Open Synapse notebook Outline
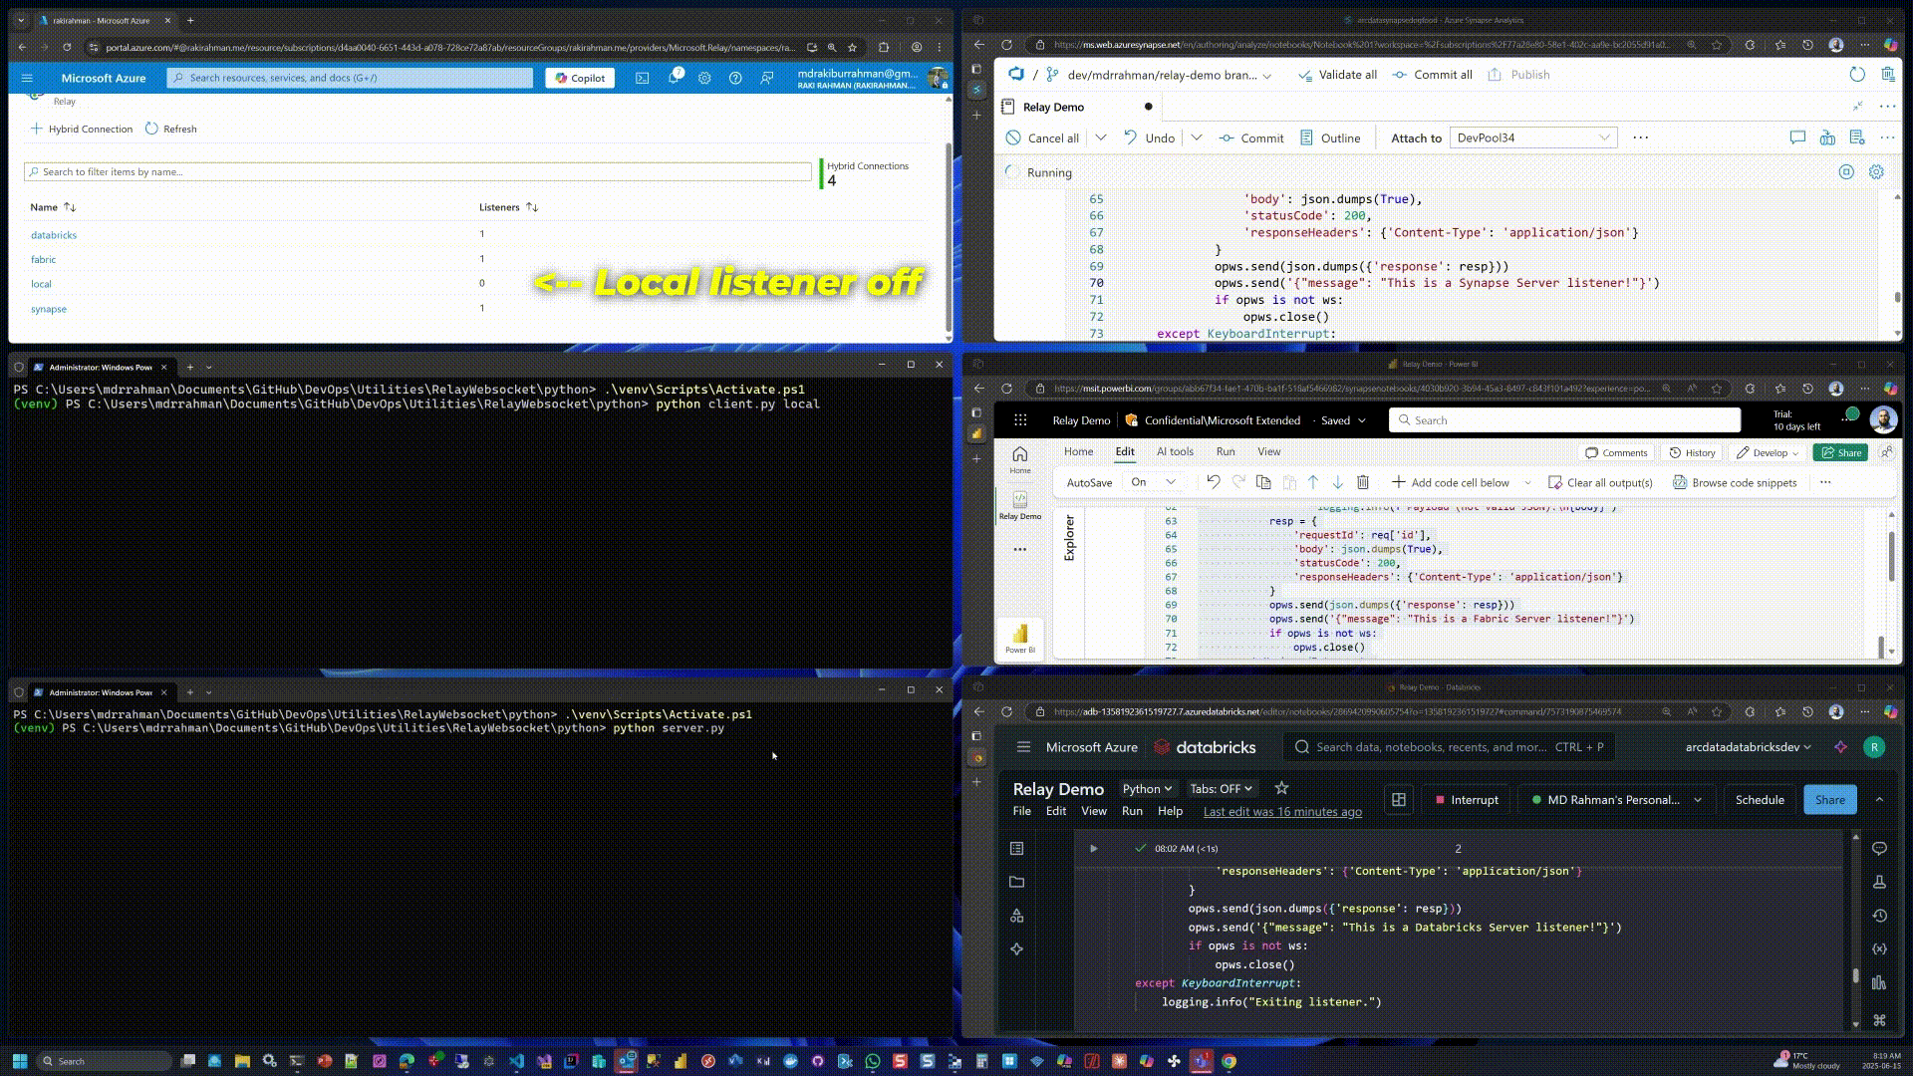 click(x=1330, y=138)
